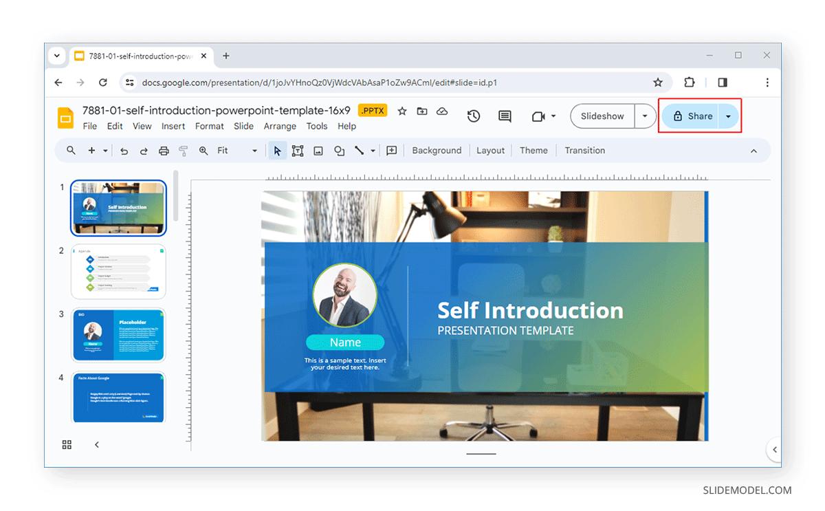Viewport: 825px width, 511px height.
Task: Open the File menu
Action: (90, 127)
